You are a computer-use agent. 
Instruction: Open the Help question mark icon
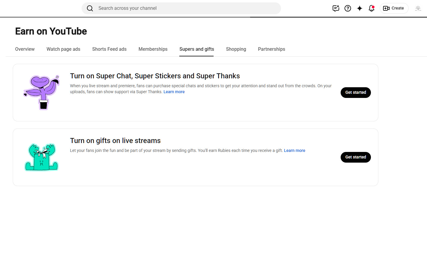[348, 8]
